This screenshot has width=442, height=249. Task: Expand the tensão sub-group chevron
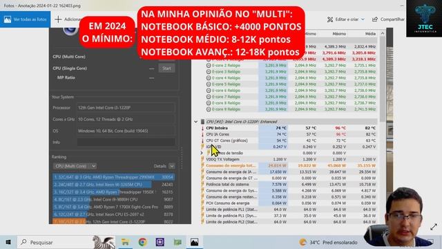coord(202,153)
